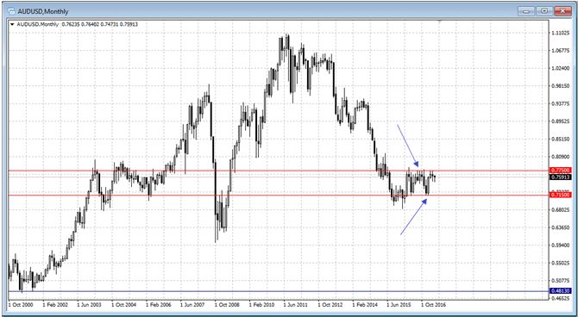
Task: Click the red 0.77500 price label
Action: (560, 171)
